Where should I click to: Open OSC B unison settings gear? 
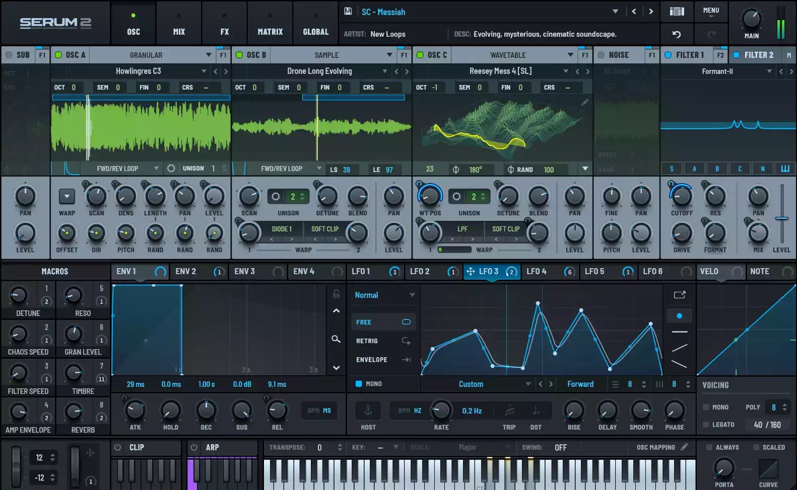pyautogui.click(x=276, y=197)
